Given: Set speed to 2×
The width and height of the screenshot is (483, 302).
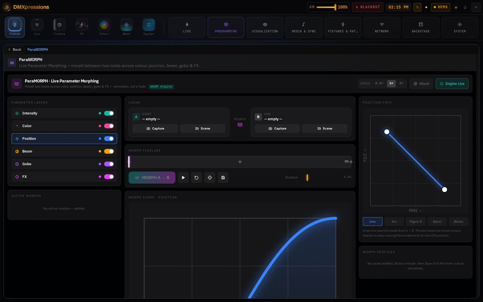Looking at the screenshot, I should tap(401, 83).
